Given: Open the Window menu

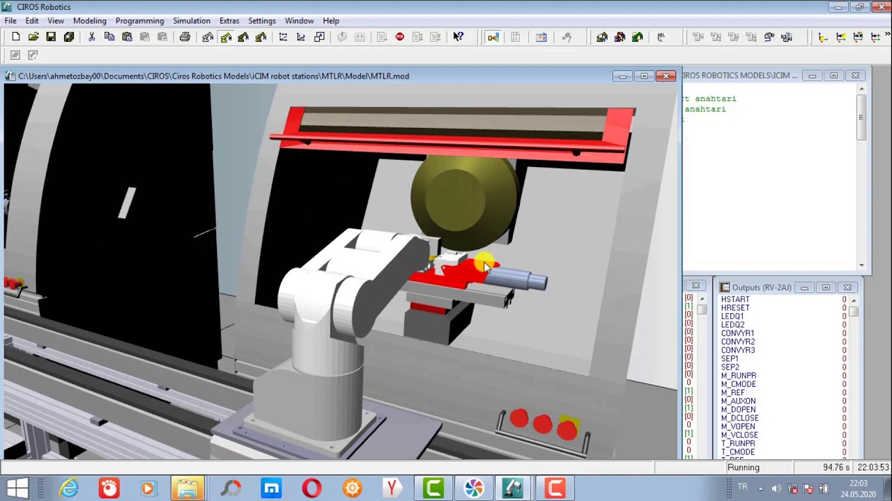Looking at the screenshot, I should pyautogui.click(x=299, y=21).
